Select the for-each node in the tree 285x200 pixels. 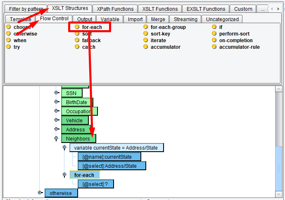click(x=84, y=175)
